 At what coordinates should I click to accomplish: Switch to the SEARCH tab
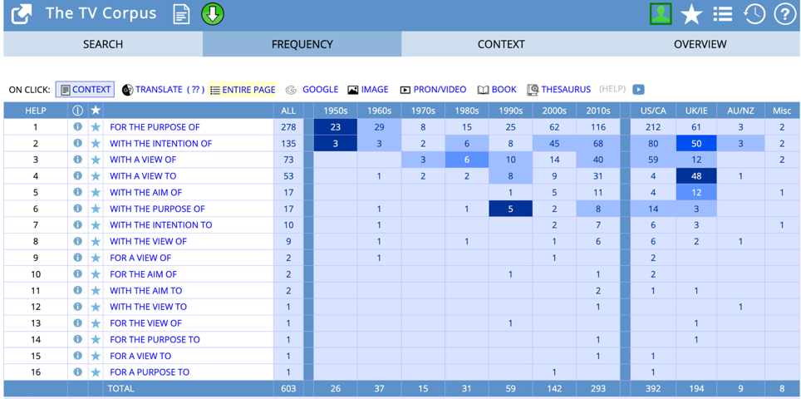click(103, 44)
